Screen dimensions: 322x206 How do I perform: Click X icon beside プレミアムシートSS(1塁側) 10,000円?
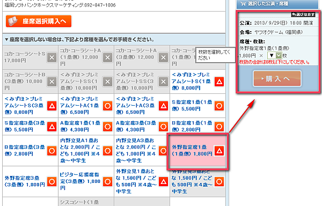[108, 82]
